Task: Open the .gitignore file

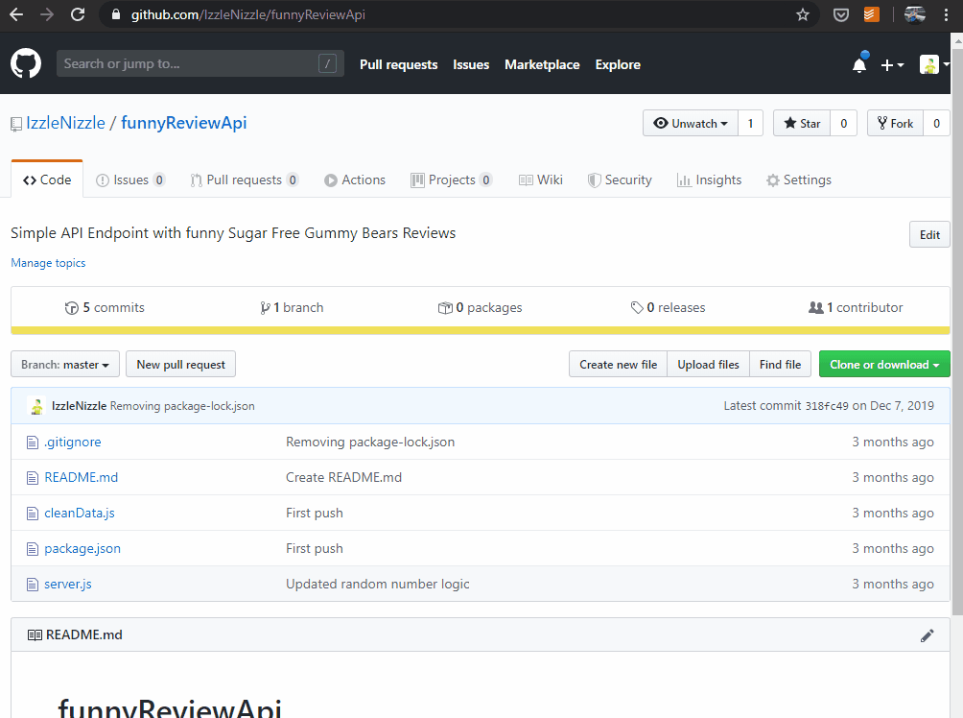Action: pyautogui.click(x=73, y=442)
